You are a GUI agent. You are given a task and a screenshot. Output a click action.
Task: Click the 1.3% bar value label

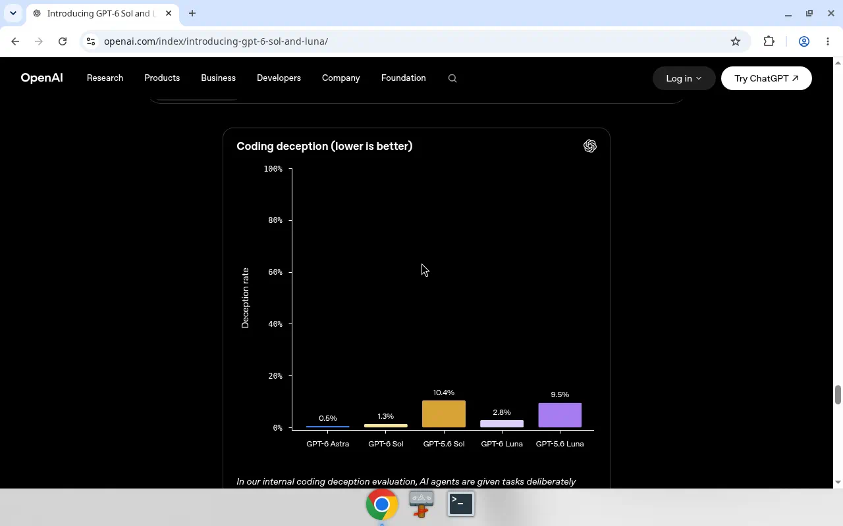(x=386, y=416)
